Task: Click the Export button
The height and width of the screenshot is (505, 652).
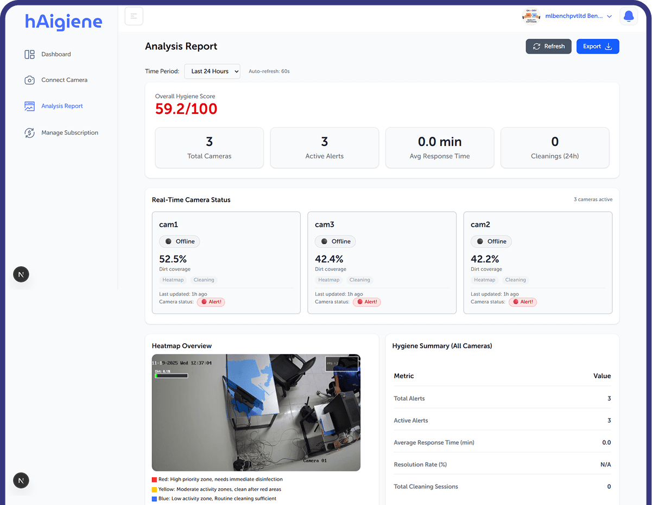Action: 597,46
